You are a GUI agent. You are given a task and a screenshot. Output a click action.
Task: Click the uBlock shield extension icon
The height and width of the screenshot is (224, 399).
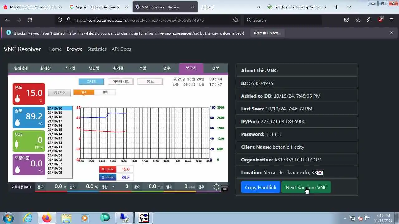(381, 20)
